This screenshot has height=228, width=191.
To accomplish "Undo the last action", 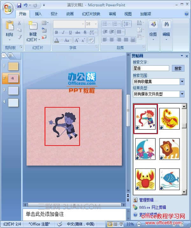I will click(x=25, y=5).
